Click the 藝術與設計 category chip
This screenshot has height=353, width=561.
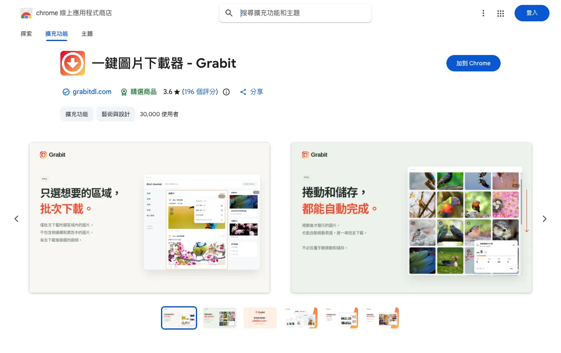(x=116, y=114)
